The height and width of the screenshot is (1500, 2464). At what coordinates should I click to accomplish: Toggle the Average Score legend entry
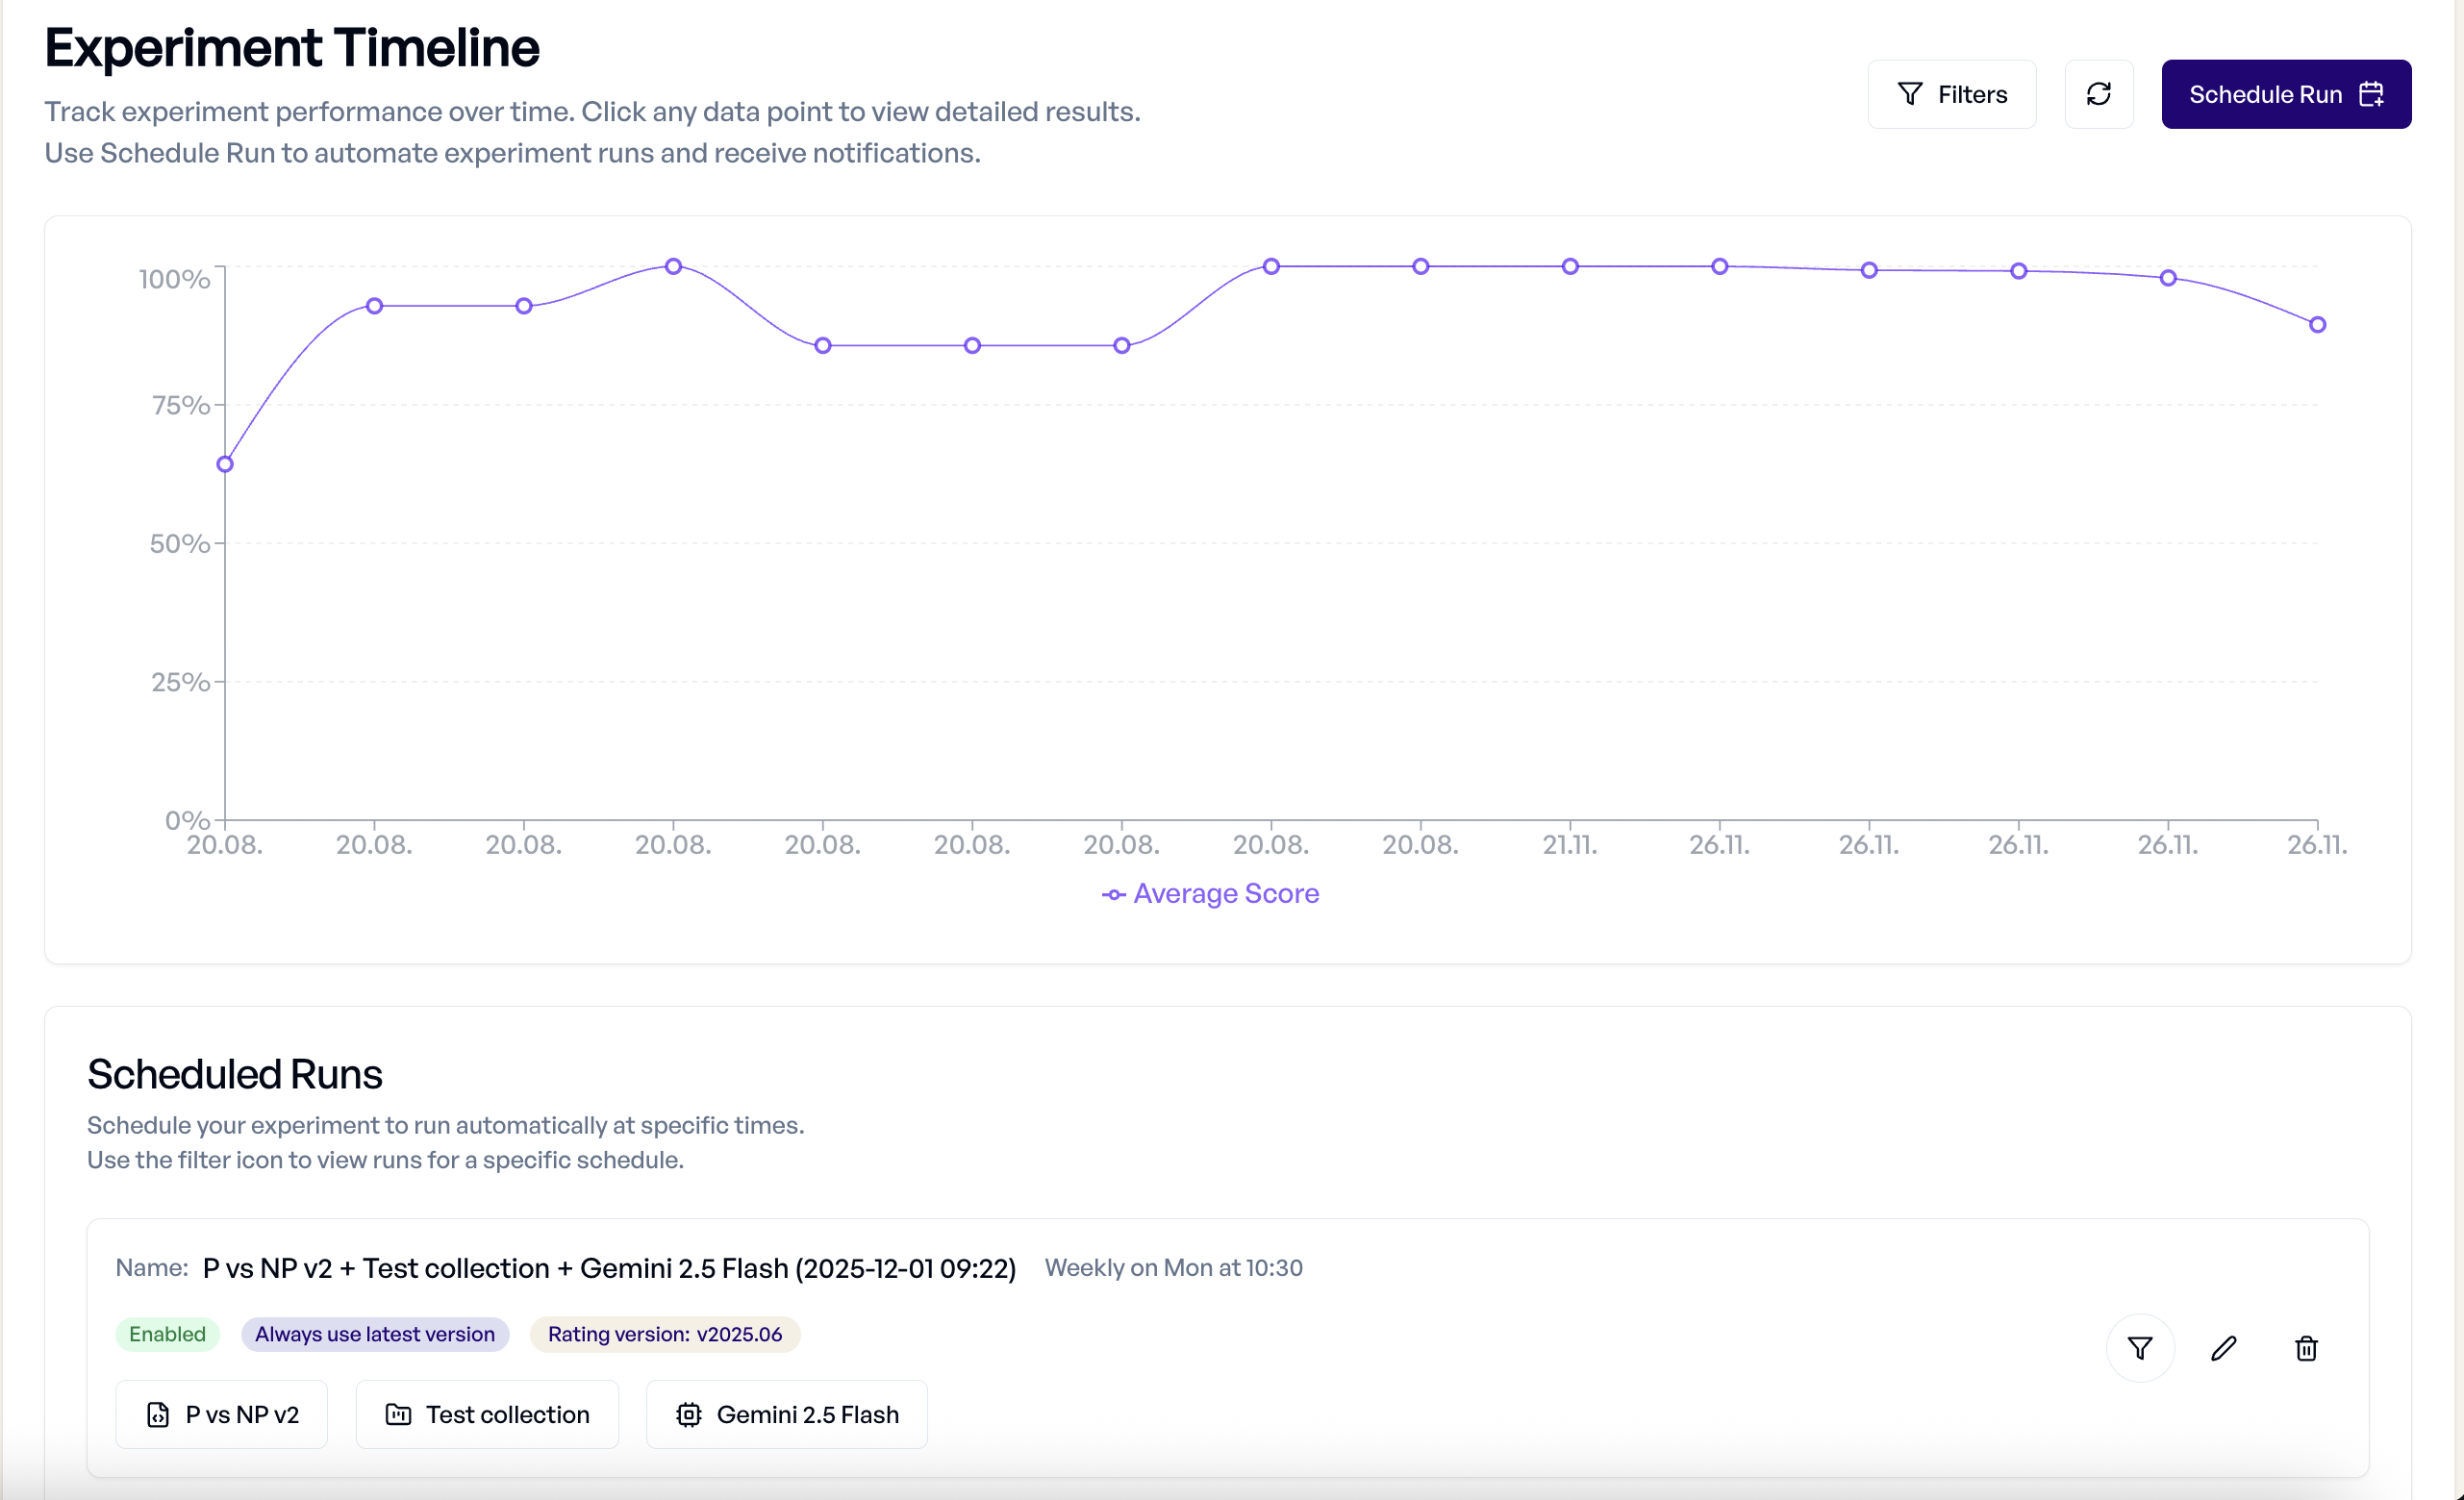tap(1210, 893)
